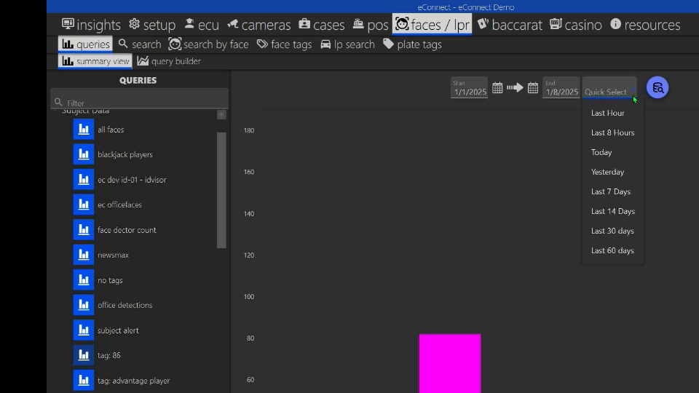Click the tag: 86 chart icon
Image resolution: width=699 pixels, height=393 pixels.
click(x=83, y=355)
